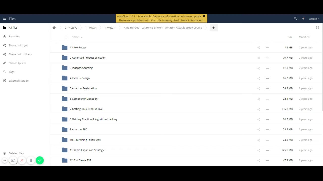The width and height of the screenshot is (323, 181).
Task: Share the 9 Amazon PPC folder
Action: tap(259, 130)
